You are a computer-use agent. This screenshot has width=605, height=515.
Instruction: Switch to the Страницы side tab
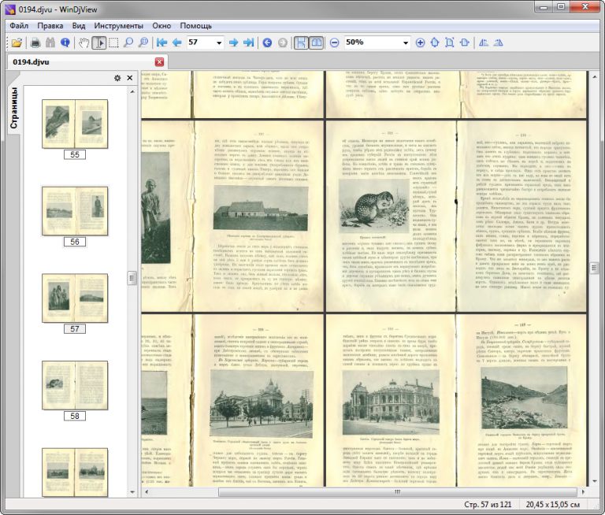click(13, 108)
